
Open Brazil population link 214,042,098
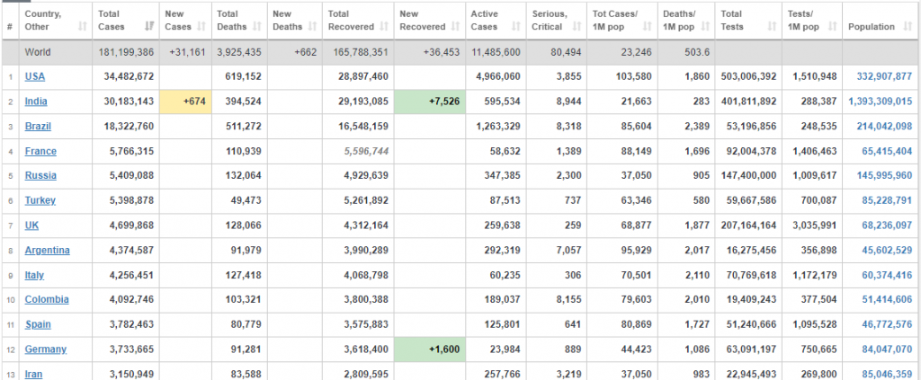click(885, 126)
